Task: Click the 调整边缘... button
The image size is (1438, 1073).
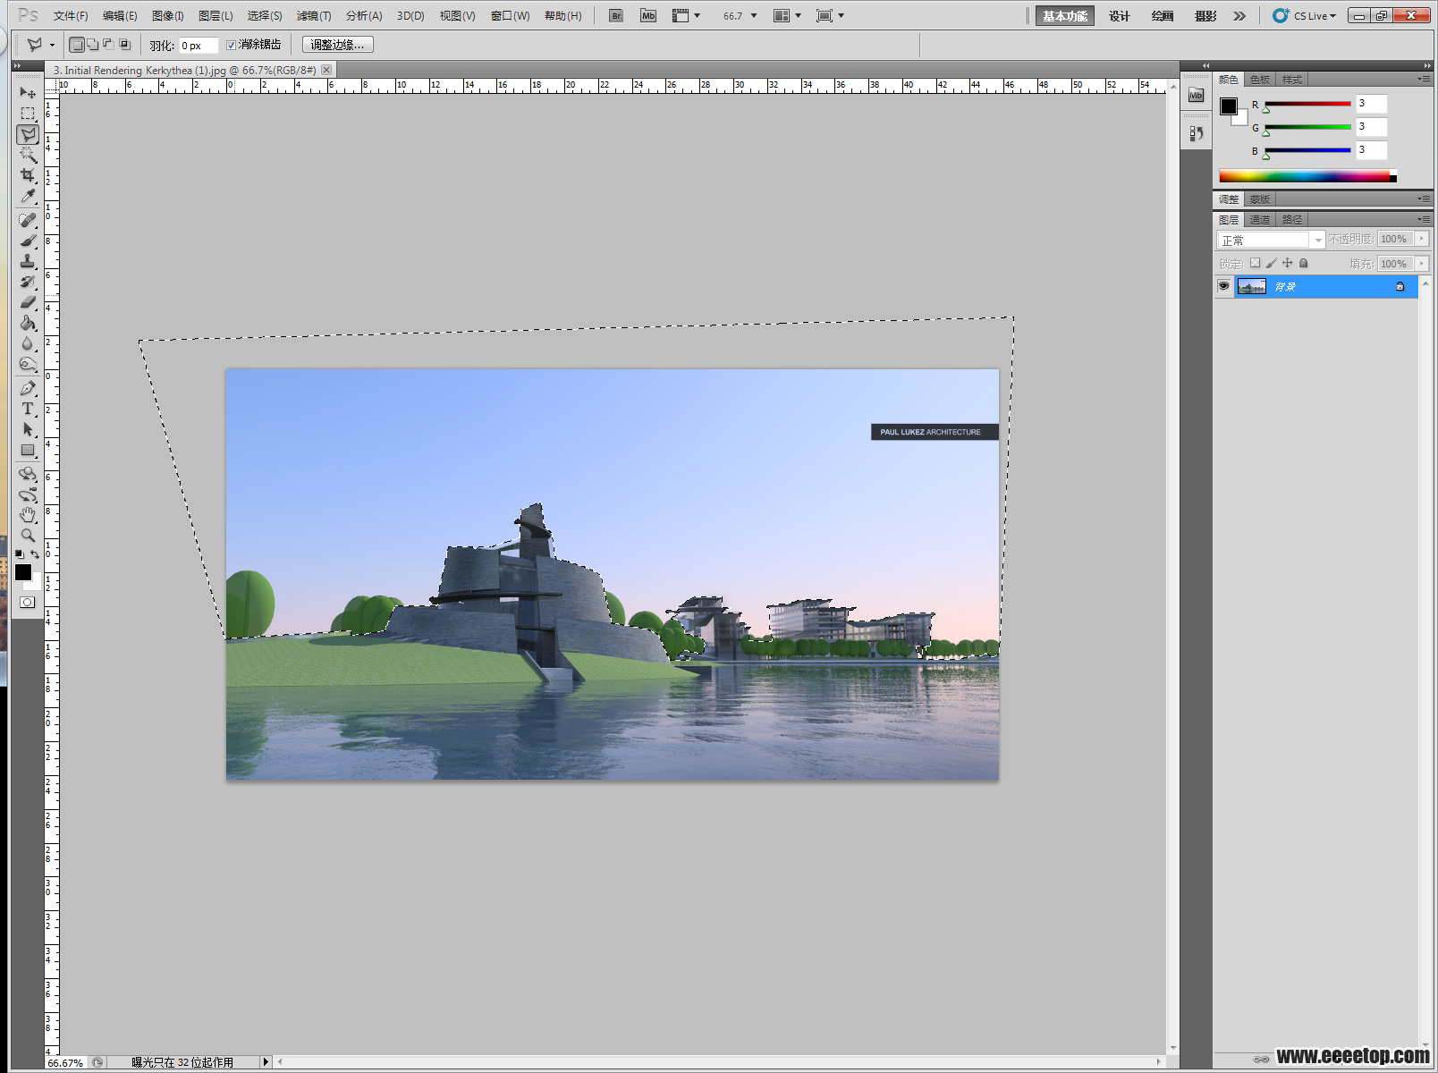Action: point(337,45)
